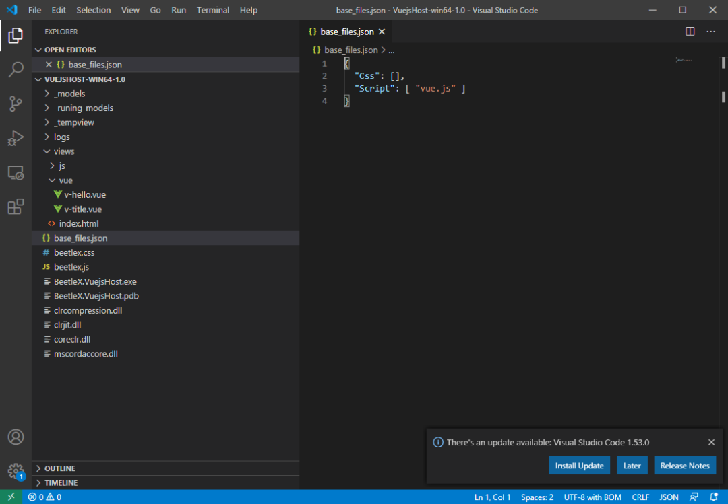This screenshot has height=504, width=728.
Task: Dismiss the update notification with its X
Action: point(711,442)
